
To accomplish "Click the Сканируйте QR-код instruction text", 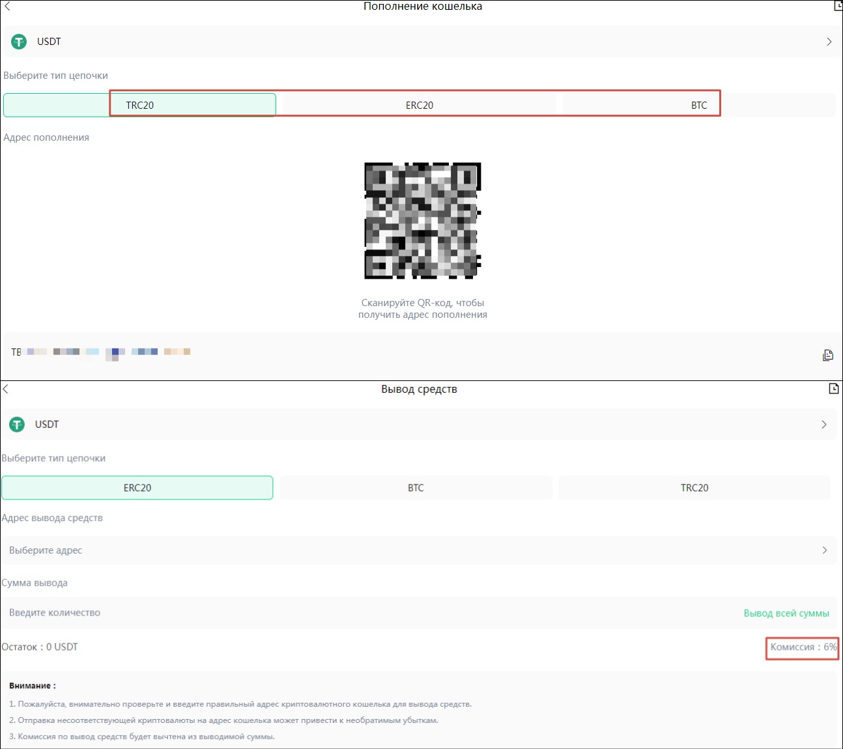I will pos(422,309).
